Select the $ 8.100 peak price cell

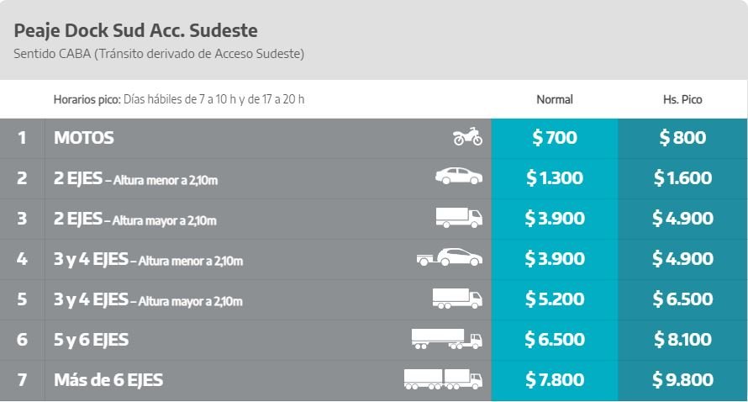[x=682, y=340]
